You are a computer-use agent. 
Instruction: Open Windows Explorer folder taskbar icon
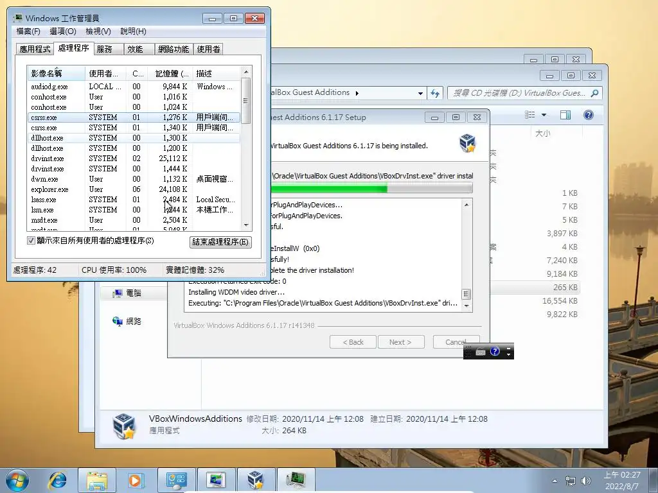(97, 480)
